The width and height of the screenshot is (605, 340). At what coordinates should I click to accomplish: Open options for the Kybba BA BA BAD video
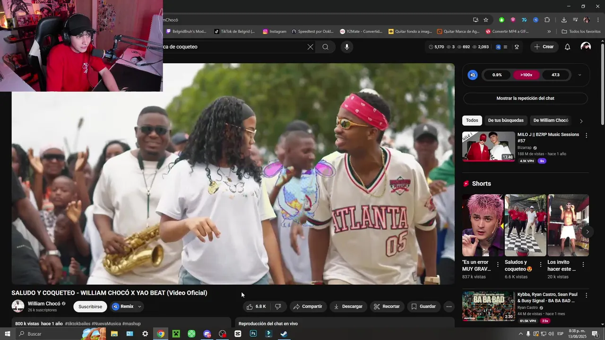point(586,295)
